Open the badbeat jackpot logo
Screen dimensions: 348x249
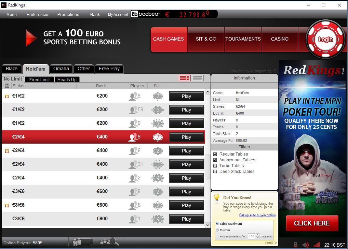[x=146, y=14]
